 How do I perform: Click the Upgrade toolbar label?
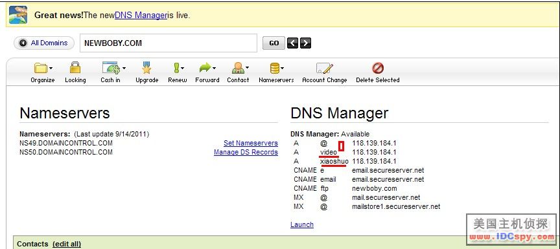pos(146,80)
